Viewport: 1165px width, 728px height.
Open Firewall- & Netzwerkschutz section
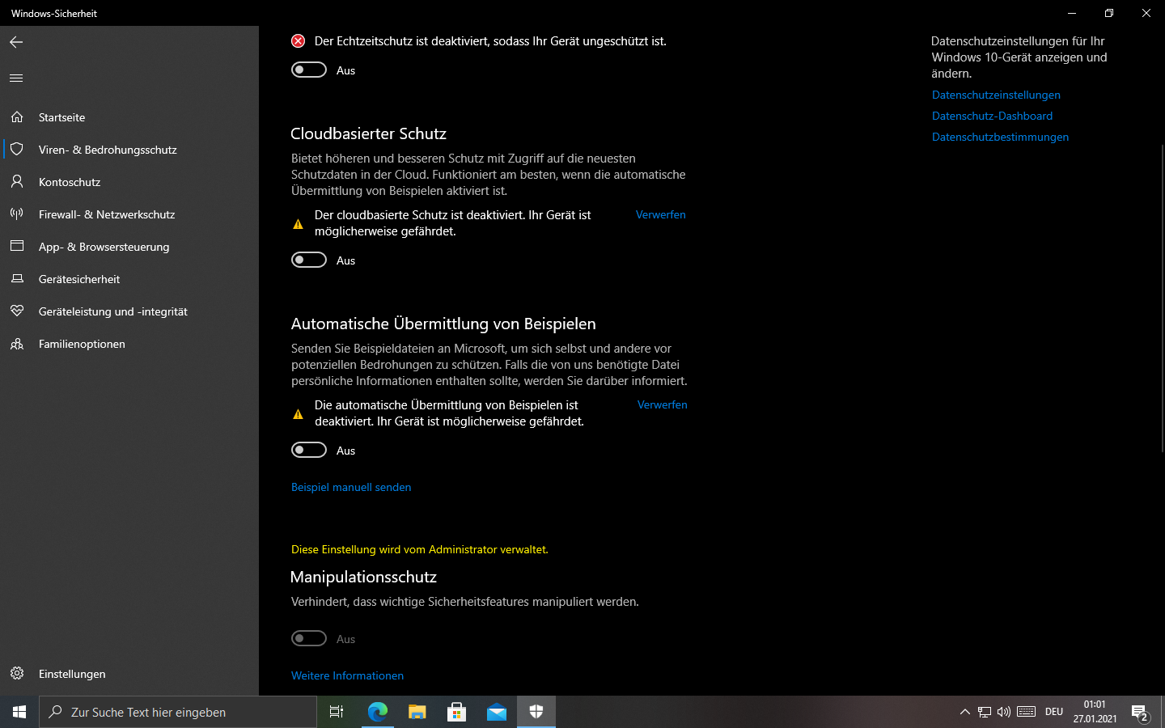[129, 214]
